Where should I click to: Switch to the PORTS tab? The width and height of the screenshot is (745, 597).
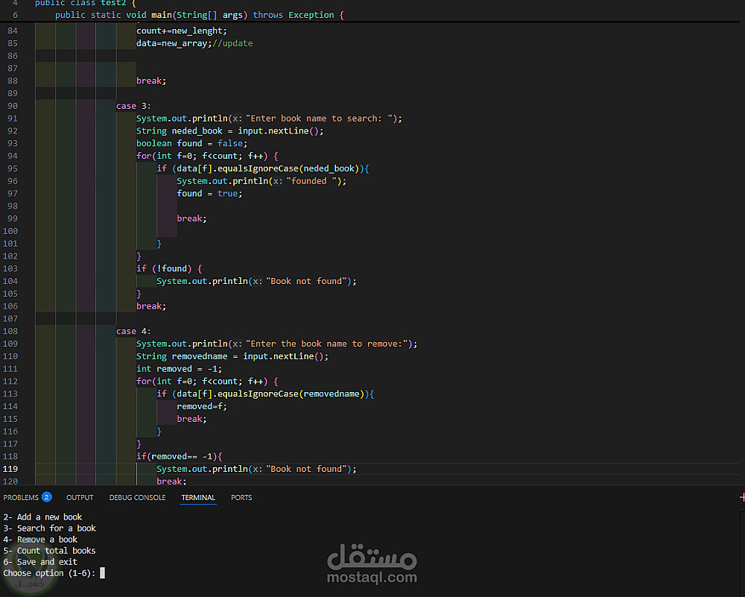[241, 497]
